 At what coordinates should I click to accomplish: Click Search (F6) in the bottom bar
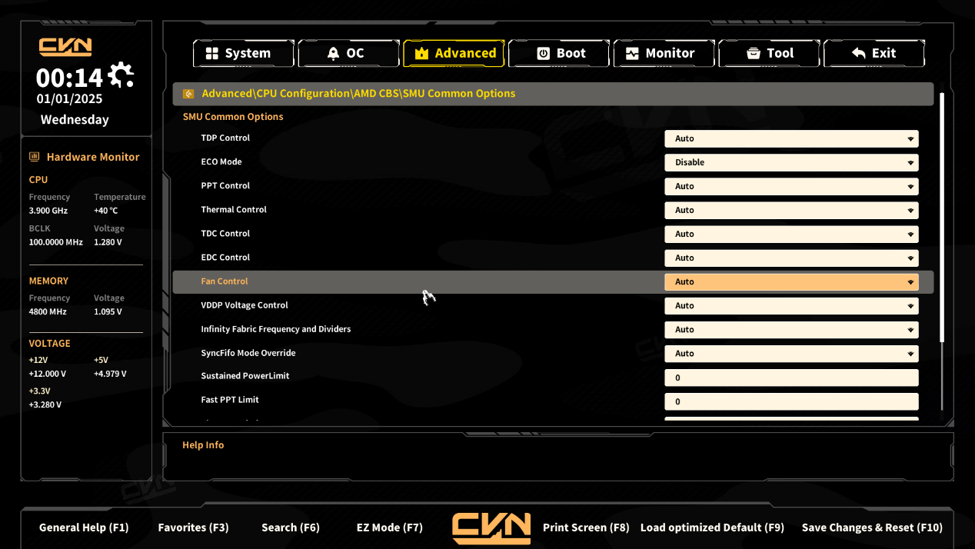[x=291, y=527]
